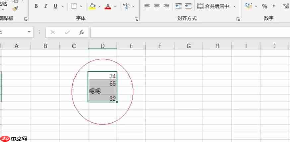This screenshot has width=290, height=142.
Task: Open fill color dropdown arrow
Action: click(x=99, y=6)
